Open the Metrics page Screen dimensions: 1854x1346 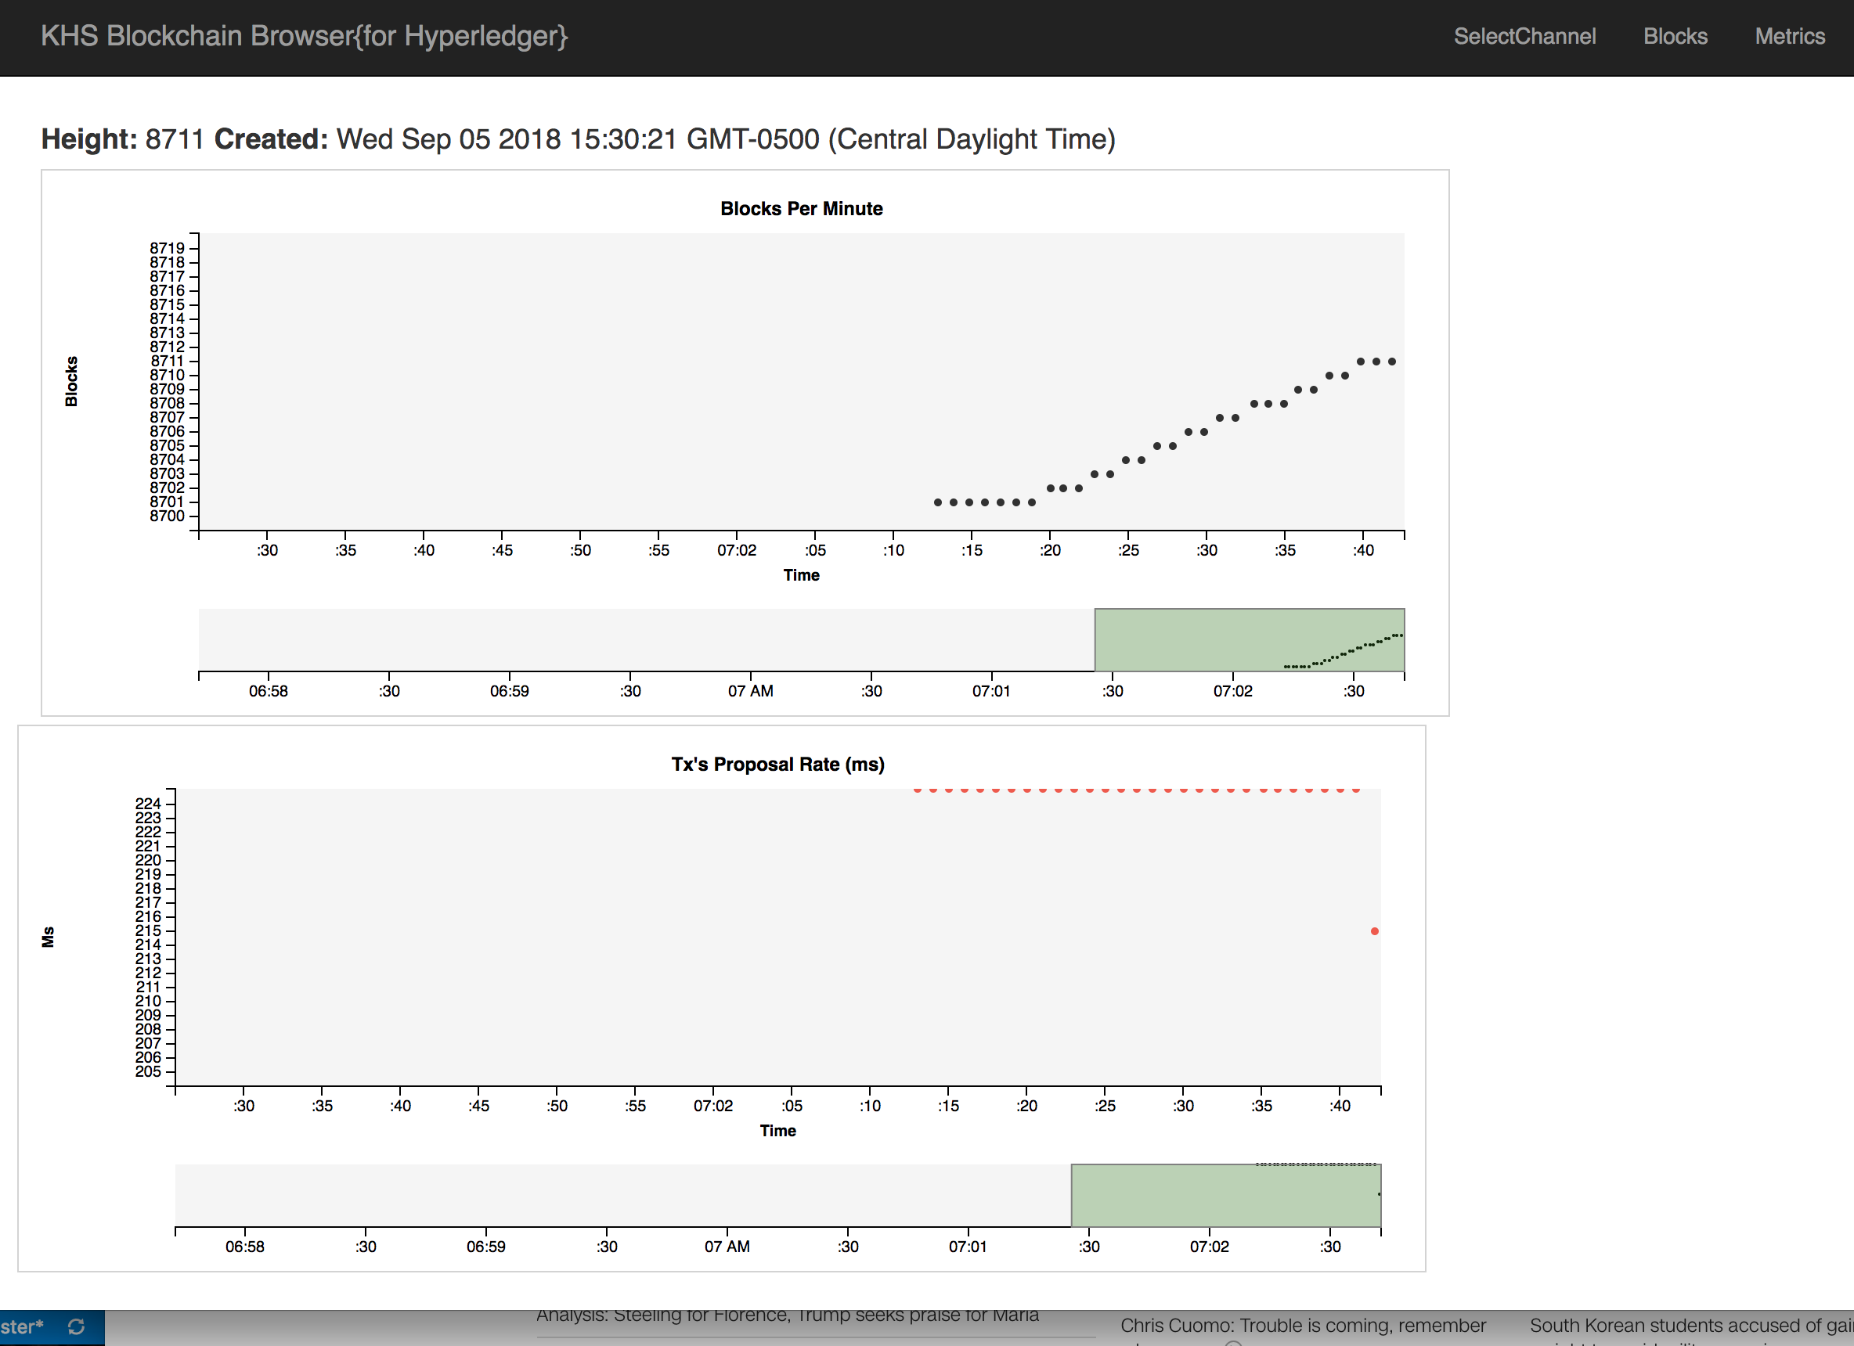[x=1790, y=37]
